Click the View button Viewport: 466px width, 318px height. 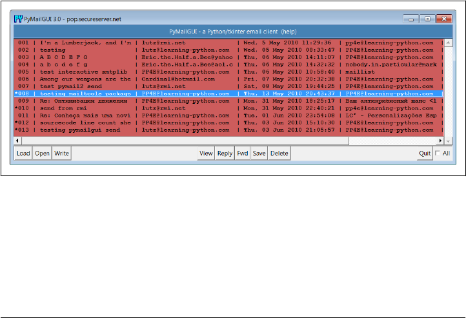click(206, 154)
